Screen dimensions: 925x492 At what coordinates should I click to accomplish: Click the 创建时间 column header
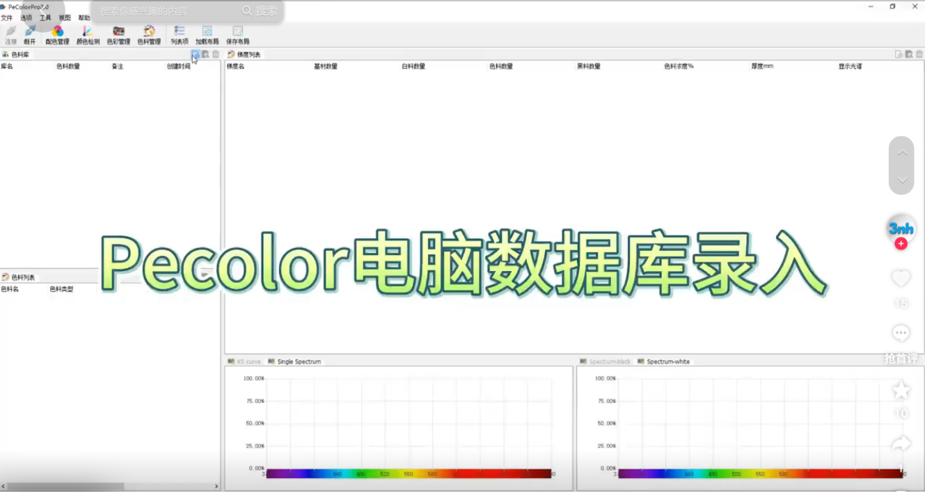click(178, 67)
